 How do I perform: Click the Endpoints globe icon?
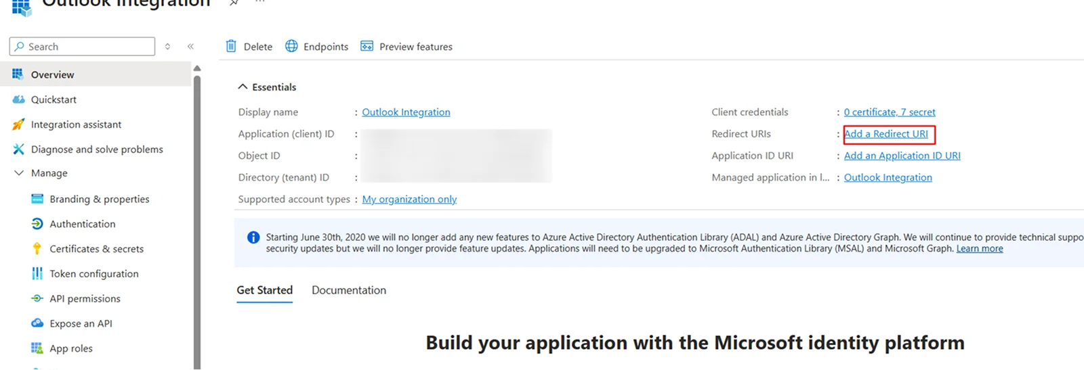point(291,46)
